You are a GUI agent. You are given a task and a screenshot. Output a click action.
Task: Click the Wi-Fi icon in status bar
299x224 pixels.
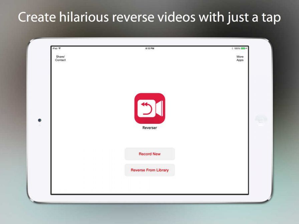point(59,48)
